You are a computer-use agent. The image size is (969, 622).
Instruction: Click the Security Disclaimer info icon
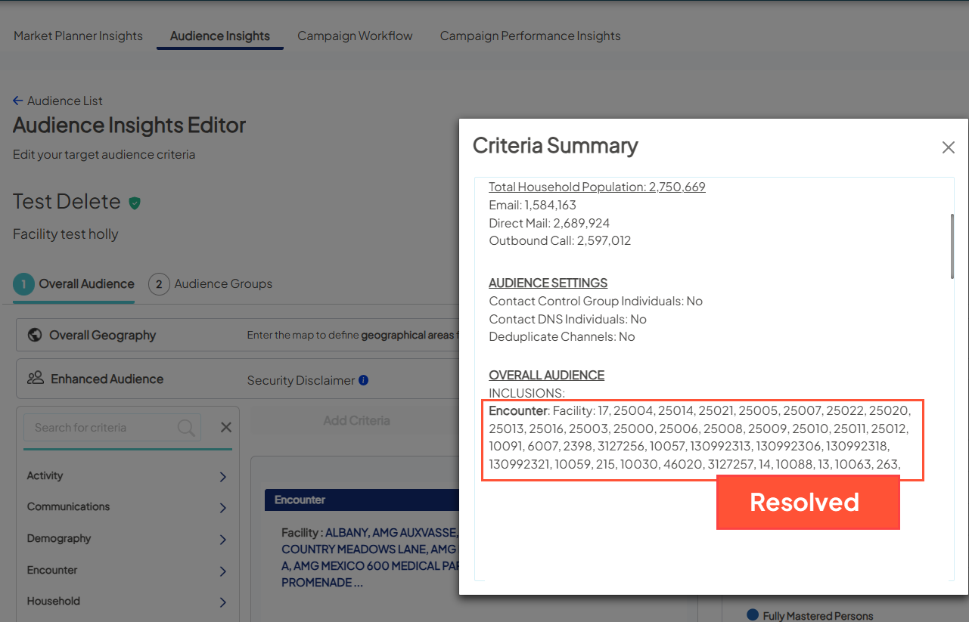tap(364, 380)
